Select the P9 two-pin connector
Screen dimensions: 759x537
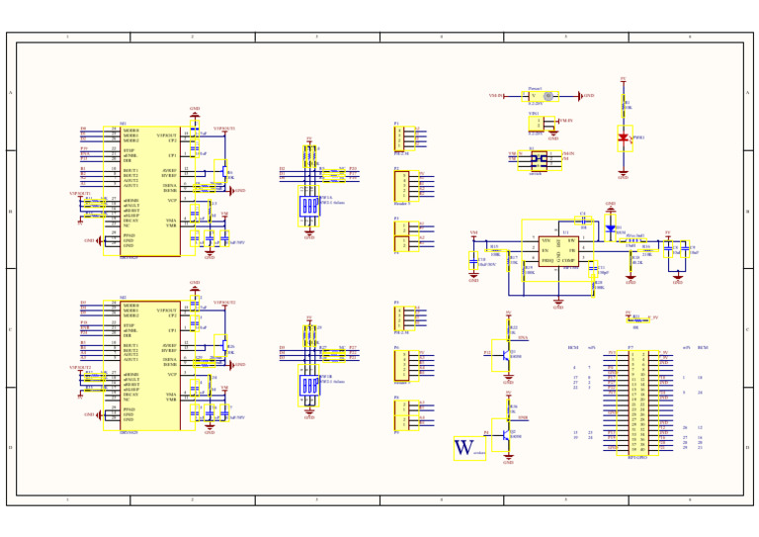click(406, 422)
